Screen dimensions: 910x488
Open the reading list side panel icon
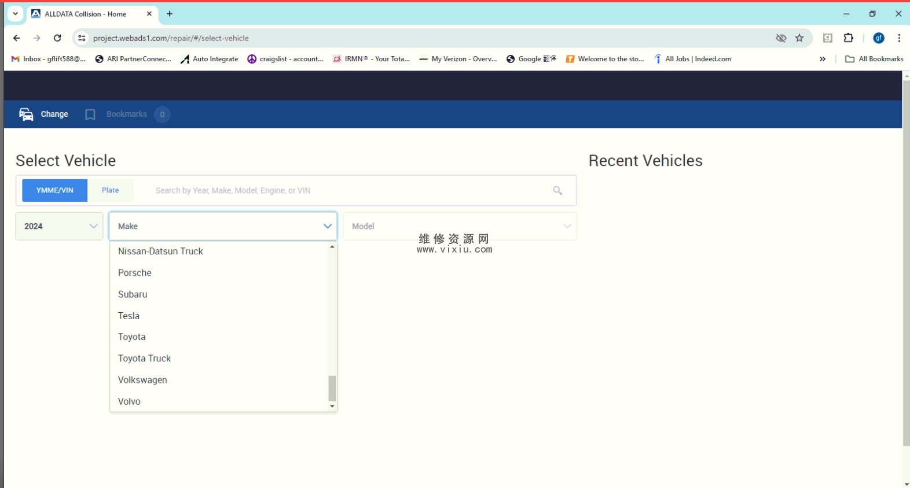pyautogui.click(x=828, y=38)
